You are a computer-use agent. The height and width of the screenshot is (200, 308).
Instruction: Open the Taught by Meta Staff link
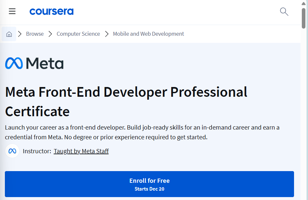click(x=81, y=151)
